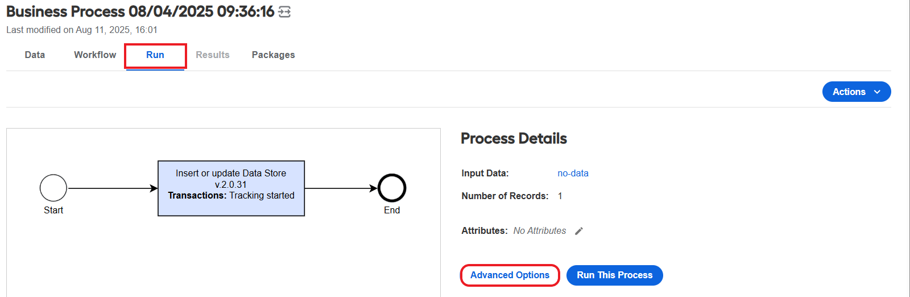Select the Insert or update Data Store step
This screenshot has width=910, height=297.
(231, 188)
